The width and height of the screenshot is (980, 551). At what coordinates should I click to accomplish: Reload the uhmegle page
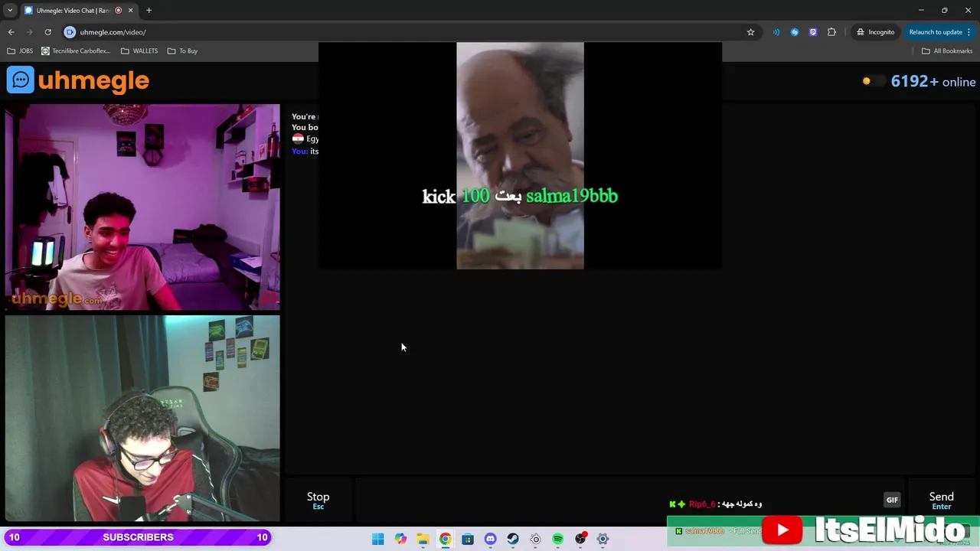point(47,32)
